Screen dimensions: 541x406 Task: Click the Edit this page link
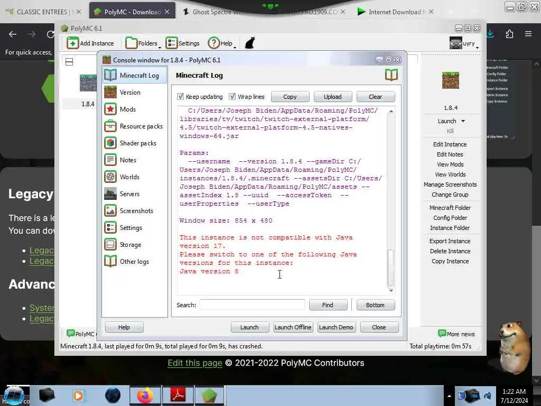(195, 363)
